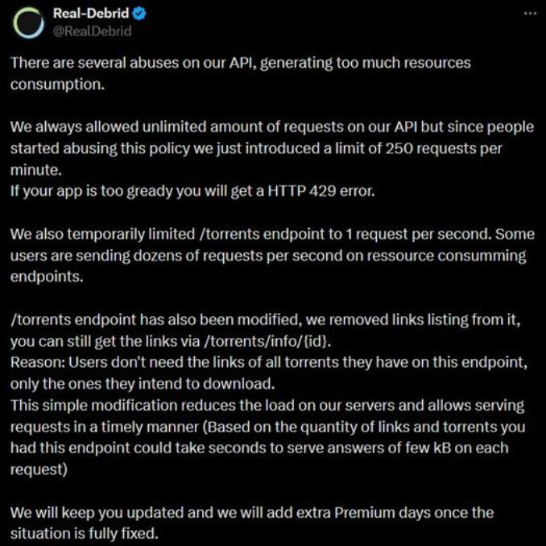The width and height of the screenshot is (546, 546).
Task: Click the '250 requests per' text
Action: [444, 149]
